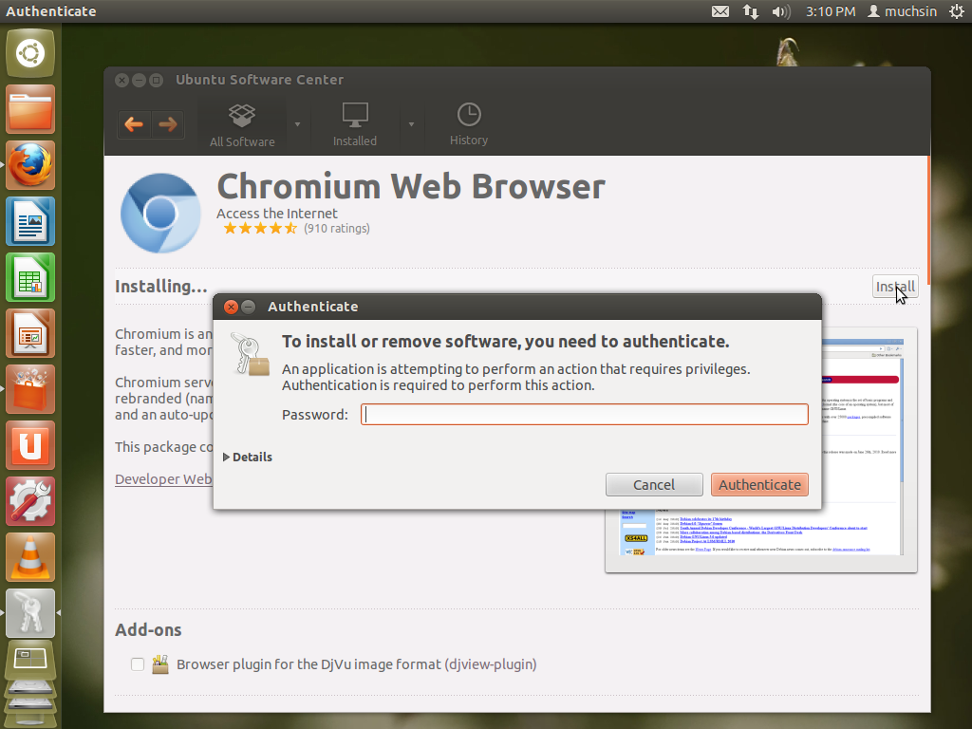The height and width of the screenshot is (729, 972).
Task: Click the Authenticate button
Action: click(x=759, y=485)
